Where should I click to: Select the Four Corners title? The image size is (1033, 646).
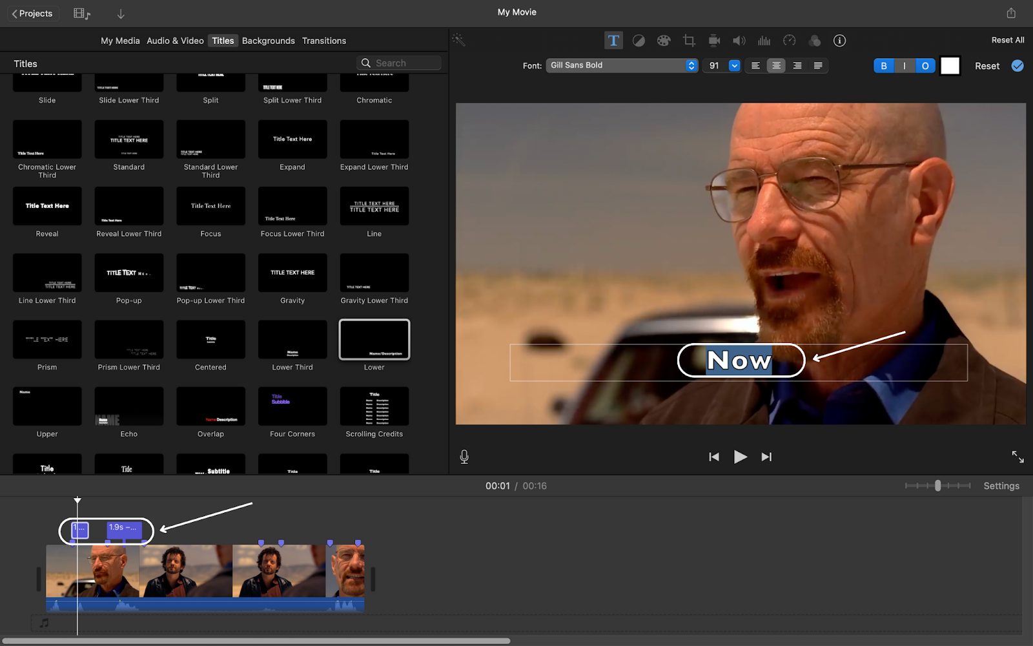292,406
